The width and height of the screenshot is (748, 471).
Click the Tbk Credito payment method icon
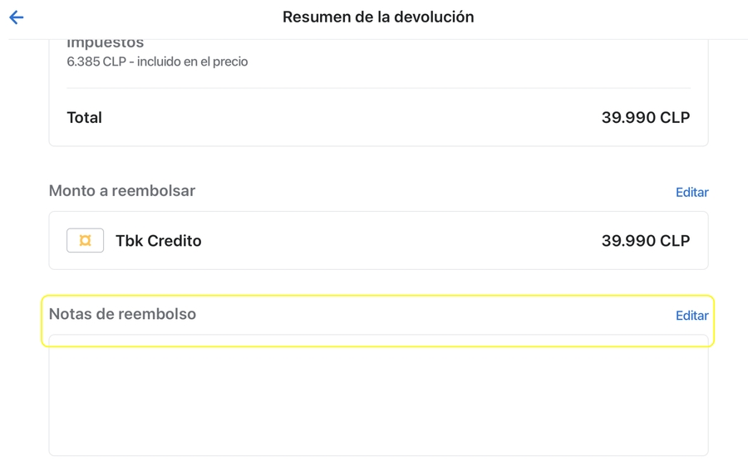click(85, 241)
